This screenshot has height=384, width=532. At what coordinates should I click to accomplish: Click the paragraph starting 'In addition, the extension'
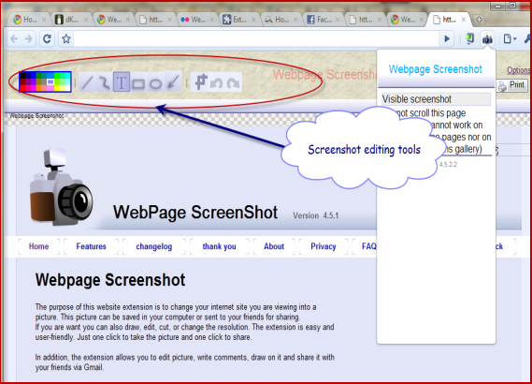[185, 362]
